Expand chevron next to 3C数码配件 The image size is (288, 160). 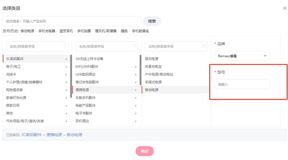pyautogui.click(x=66, y=59)
